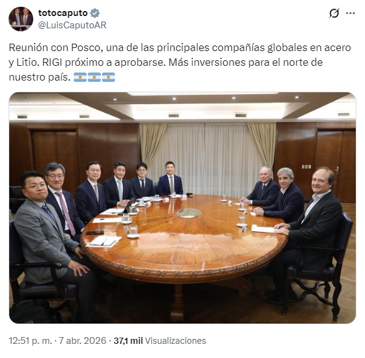This screenshot has height=358, width=365.
Task: Click the last Argentine flag emoji
Action: pos(108,77)
